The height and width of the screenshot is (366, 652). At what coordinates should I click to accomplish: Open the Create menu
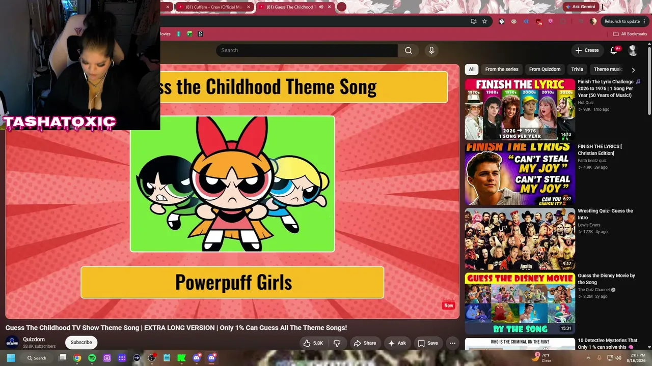point(587,50)
